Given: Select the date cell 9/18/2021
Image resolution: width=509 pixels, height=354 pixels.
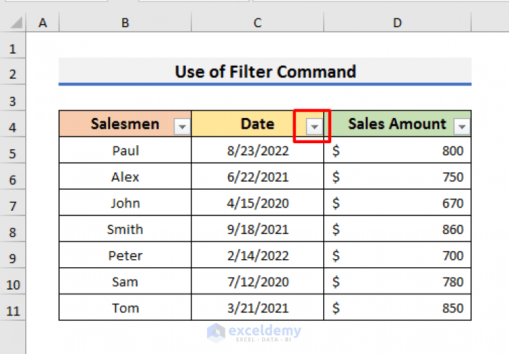Looking at the screenshot, I should pyautogui.click(x=257, y=229).
